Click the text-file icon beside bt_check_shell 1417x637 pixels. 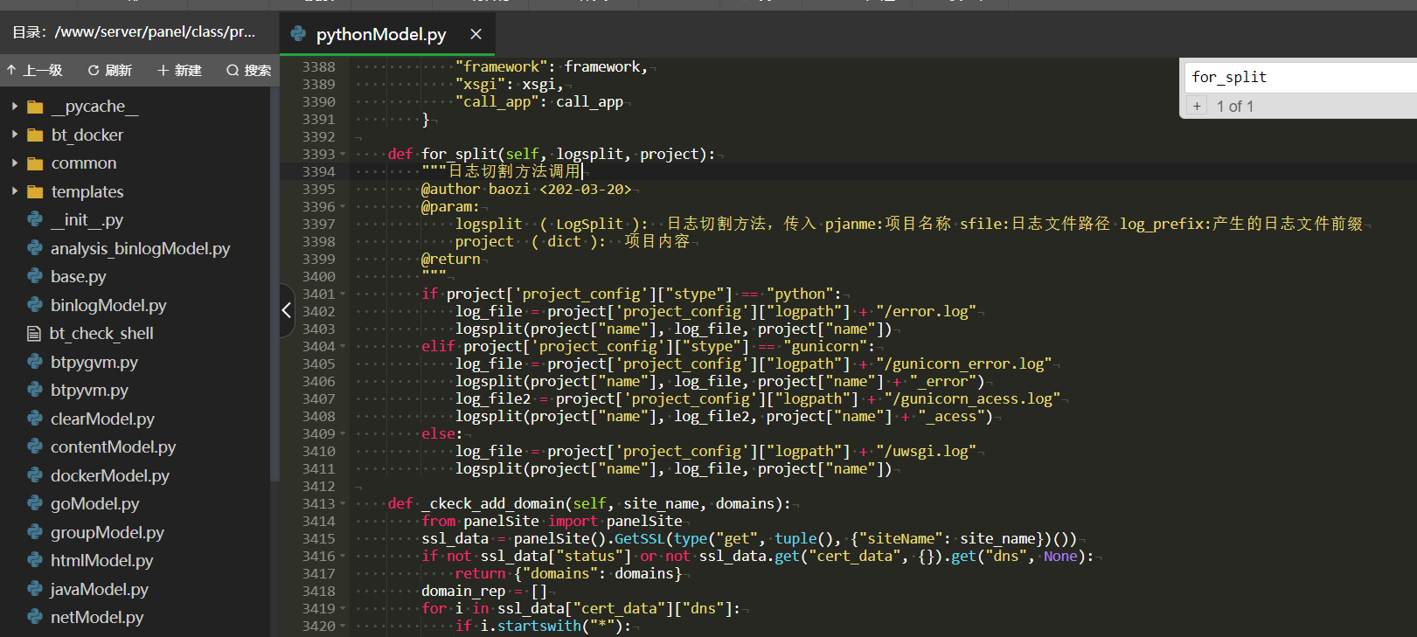[x=34, y=333]
